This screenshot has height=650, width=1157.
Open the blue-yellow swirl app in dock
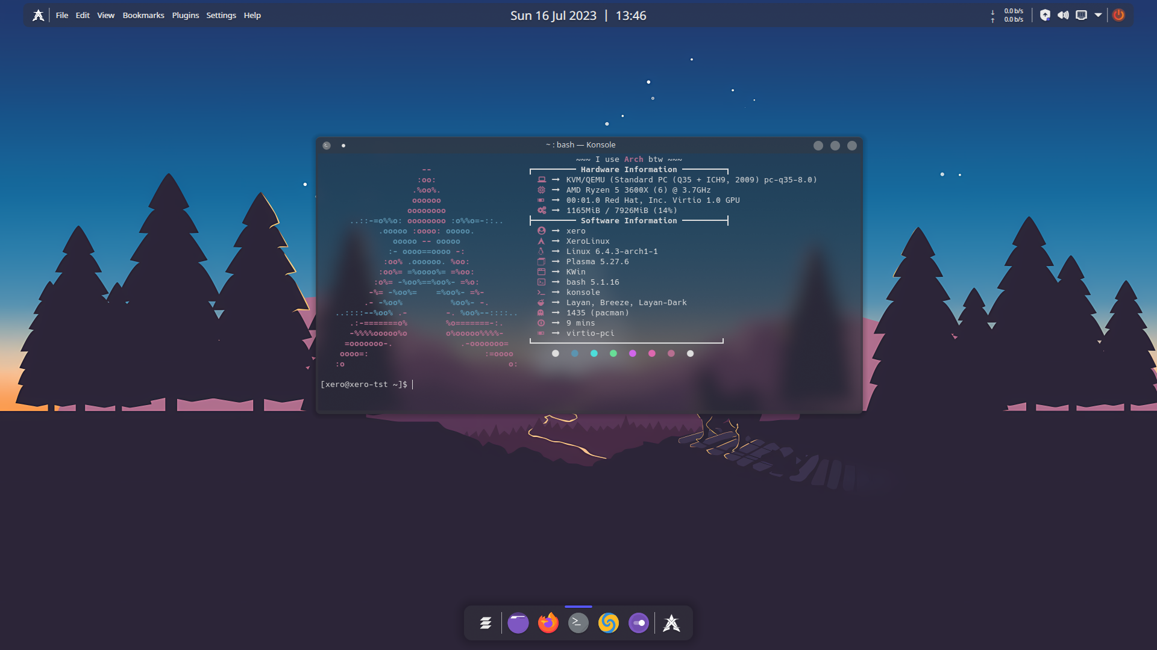609,623
